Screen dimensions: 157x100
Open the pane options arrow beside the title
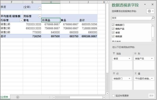pyautogui.click(x=145, y=5)
